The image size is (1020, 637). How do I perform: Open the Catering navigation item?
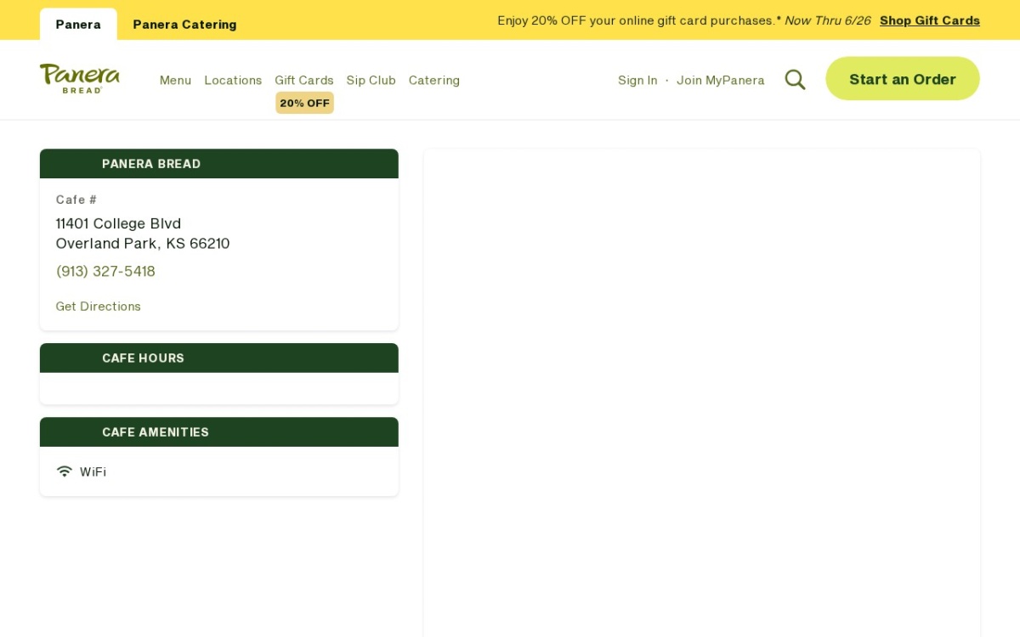(x=434, y=80)
